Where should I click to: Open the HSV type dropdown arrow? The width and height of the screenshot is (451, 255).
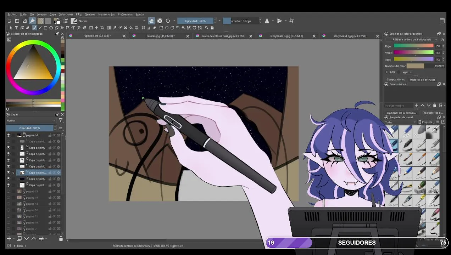click(412, 72)
